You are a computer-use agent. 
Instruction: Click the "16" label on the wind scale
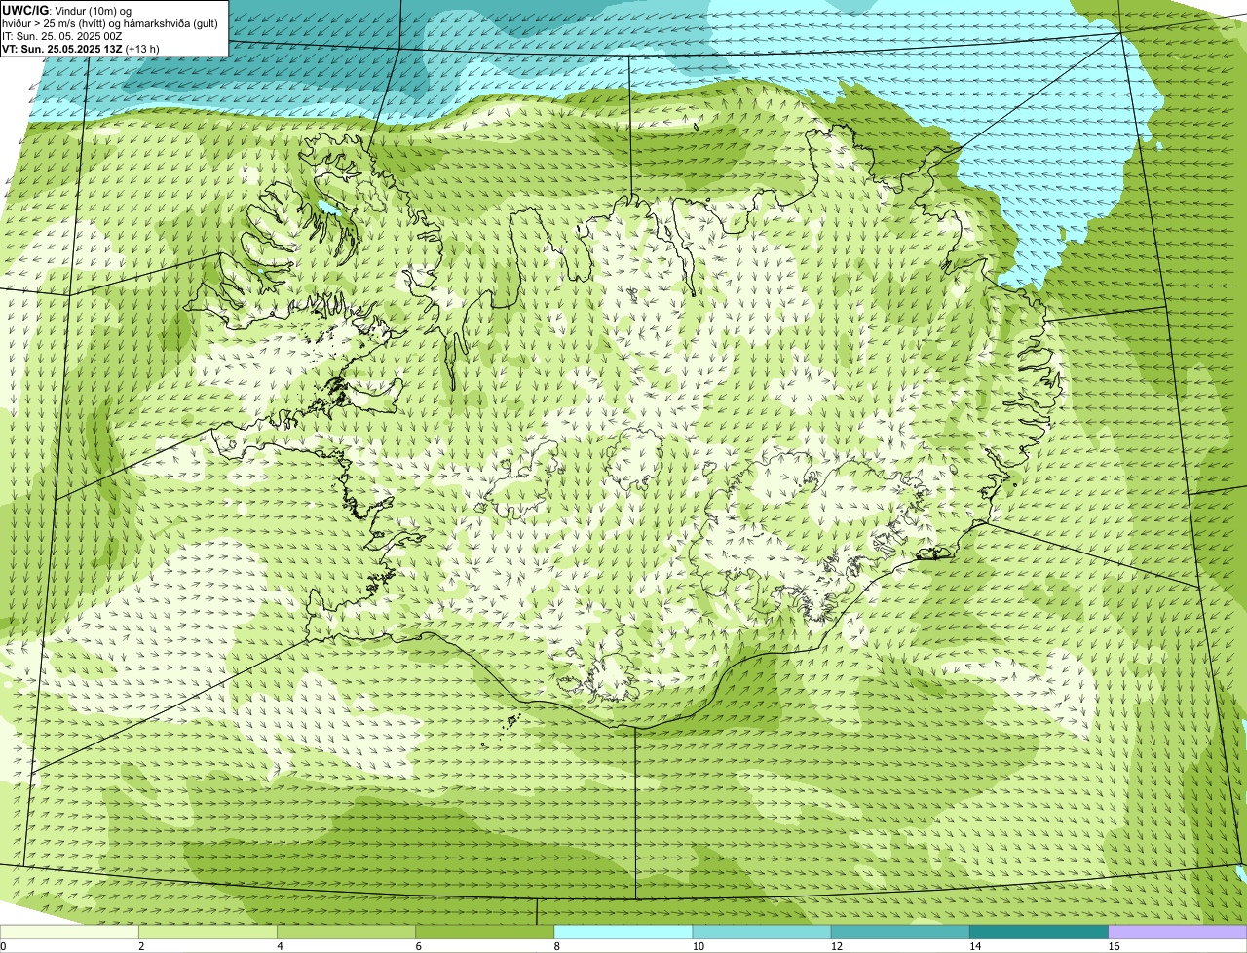pos(1113,946)
